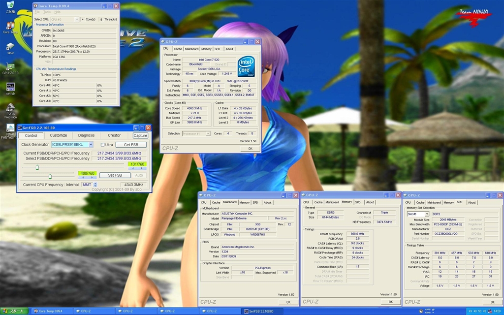Screen dimensions: 504x315
Task: Click the NB Frequency 3474.5 MHz value
Action: click(x=384, y=222)
